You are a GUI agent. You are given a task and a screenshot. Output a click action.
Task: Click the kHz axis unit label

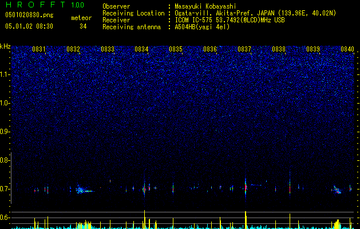coord(5,46)
